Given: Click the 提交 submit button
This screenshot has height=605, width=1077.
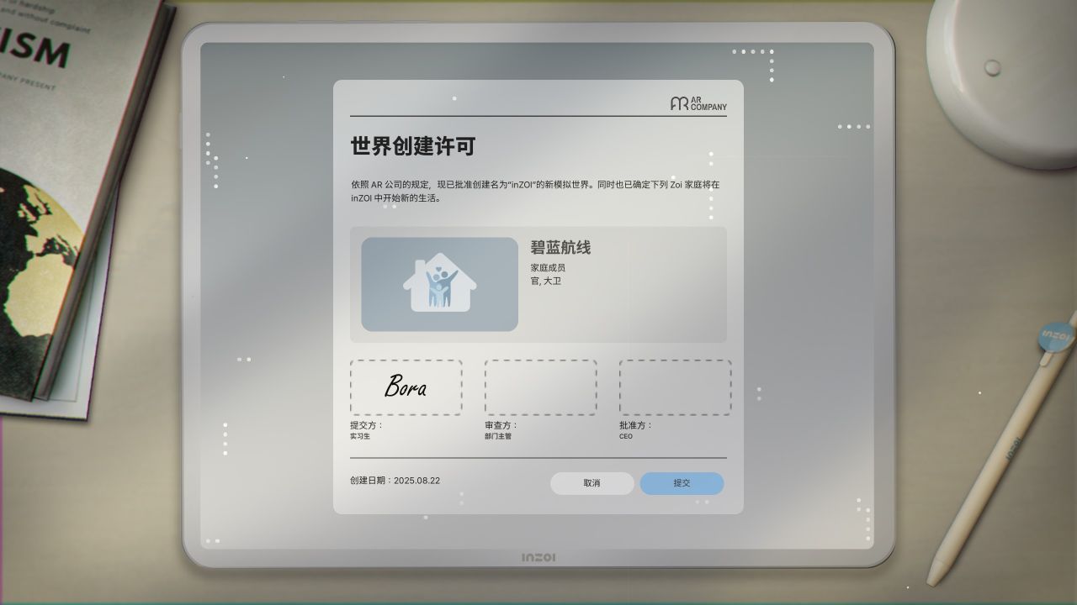Looking at the screenshot, I should pos(682,483).
